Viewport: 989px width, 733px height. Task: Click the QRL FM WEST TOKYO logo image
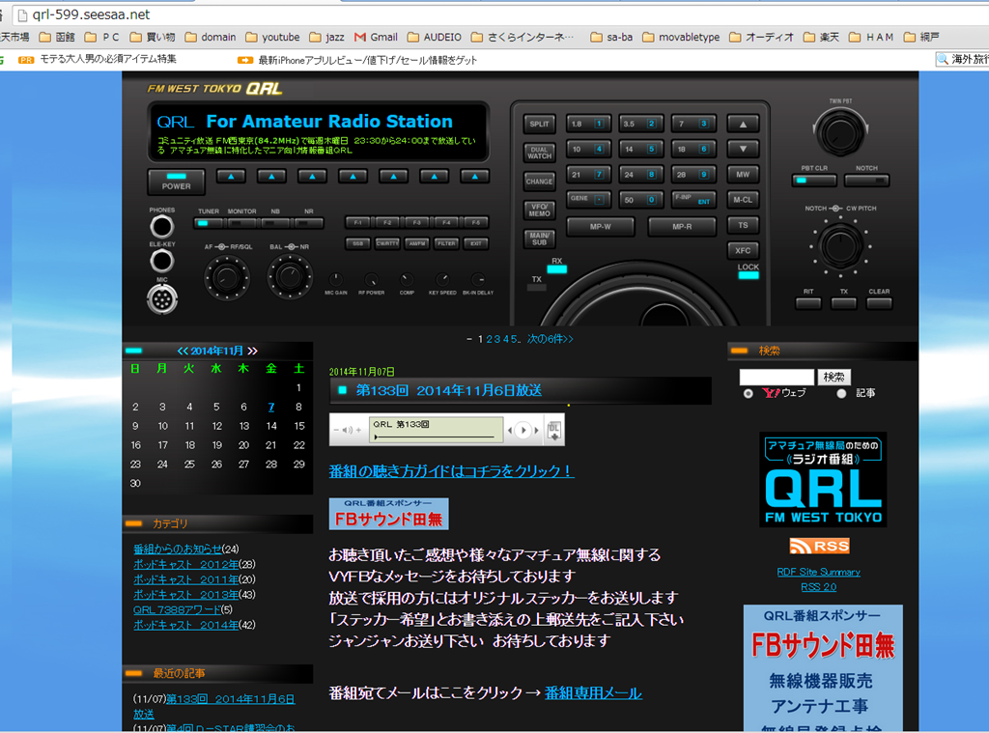click(823, 479)
